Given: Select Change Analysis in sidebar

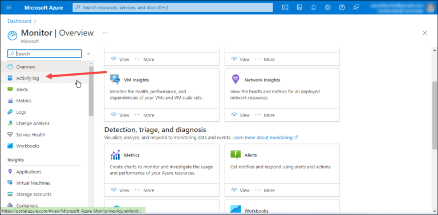Looking at the screenshot, I should point(33,123).
